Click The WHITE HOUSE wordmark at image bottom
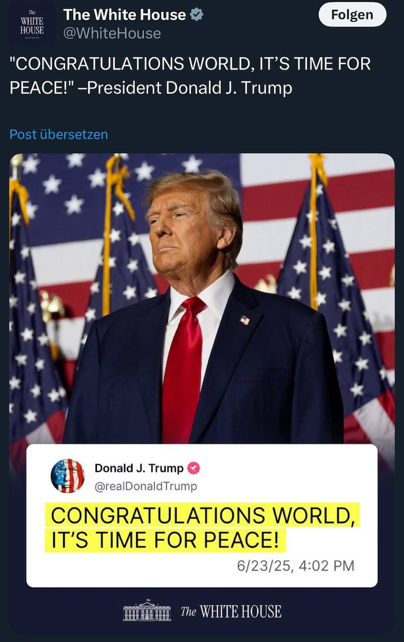404x642 pixels. click(231, 611)
